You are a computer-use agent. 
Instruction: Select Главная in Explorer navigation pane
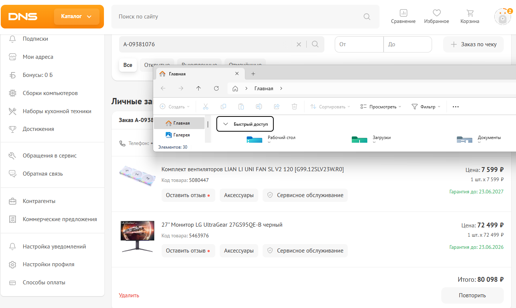click(x=179, y=123)
